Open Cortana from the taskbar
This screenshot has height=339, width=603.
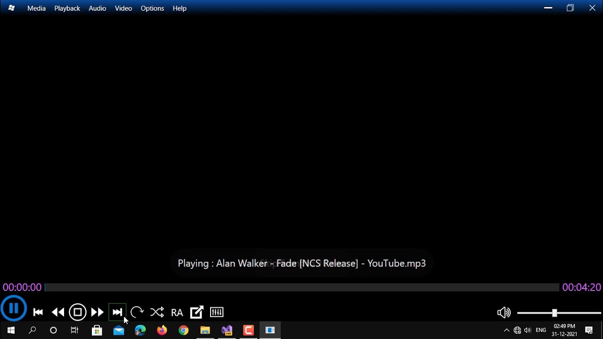click(x=53, y=331)
